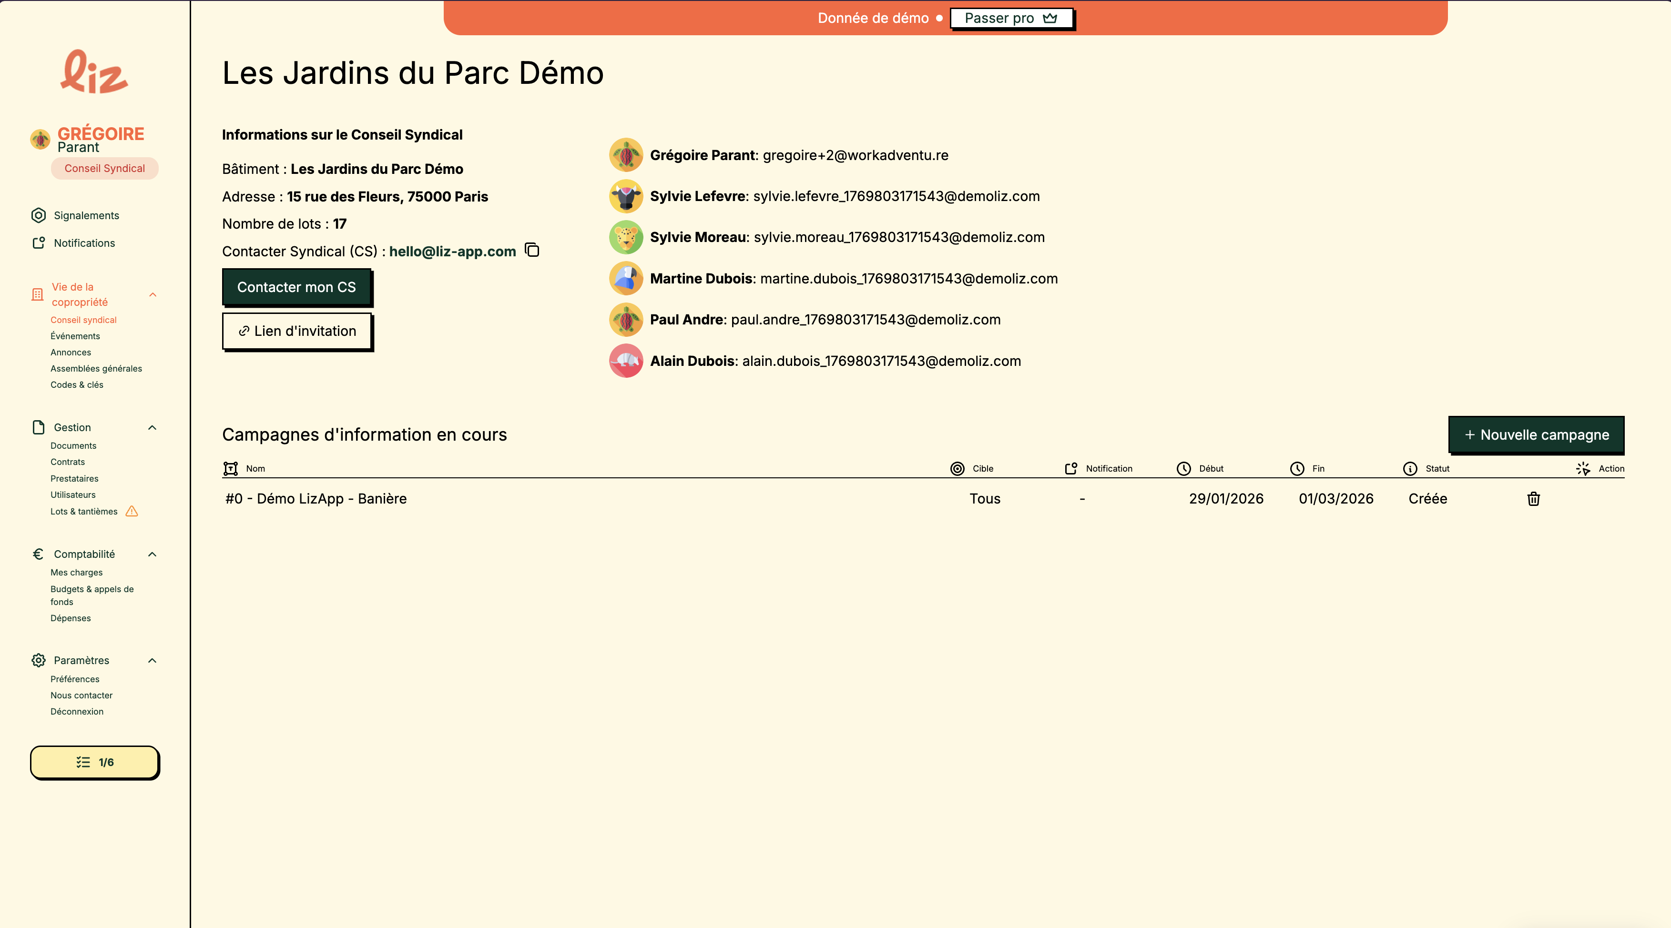Viewport: 1671px width, 928px height.
Task: Click Paul Andre's turtle avatar
Action: (626, 320)
